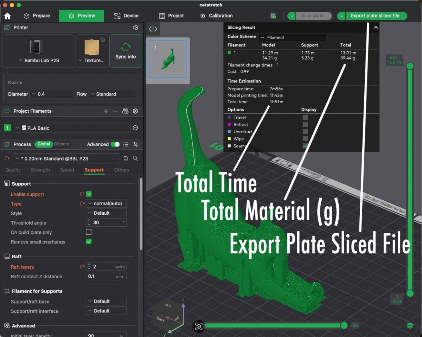
Task: Check On build plate only option
Action: point(89,232)
